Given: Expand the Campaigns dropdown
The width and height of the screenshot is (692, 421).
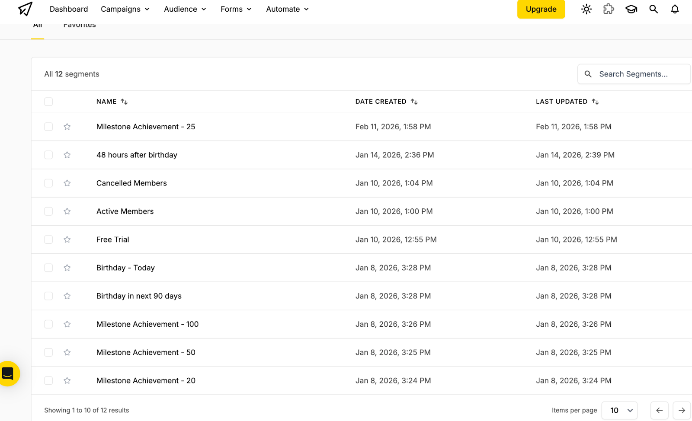Looking at the screenshot, I should pos(125,9).
